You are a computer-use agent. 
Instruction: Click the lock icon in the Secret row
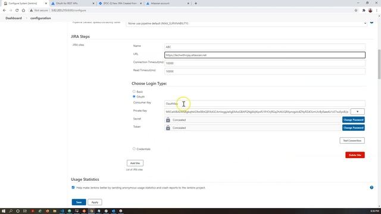(x=168, y=120)
